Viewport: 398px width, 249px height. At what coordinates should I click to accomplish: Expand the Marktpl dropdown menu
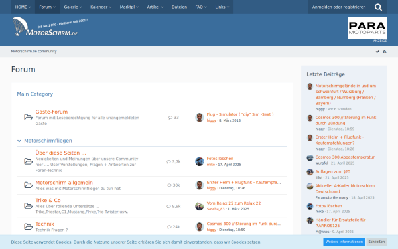(x=129, y=7)
